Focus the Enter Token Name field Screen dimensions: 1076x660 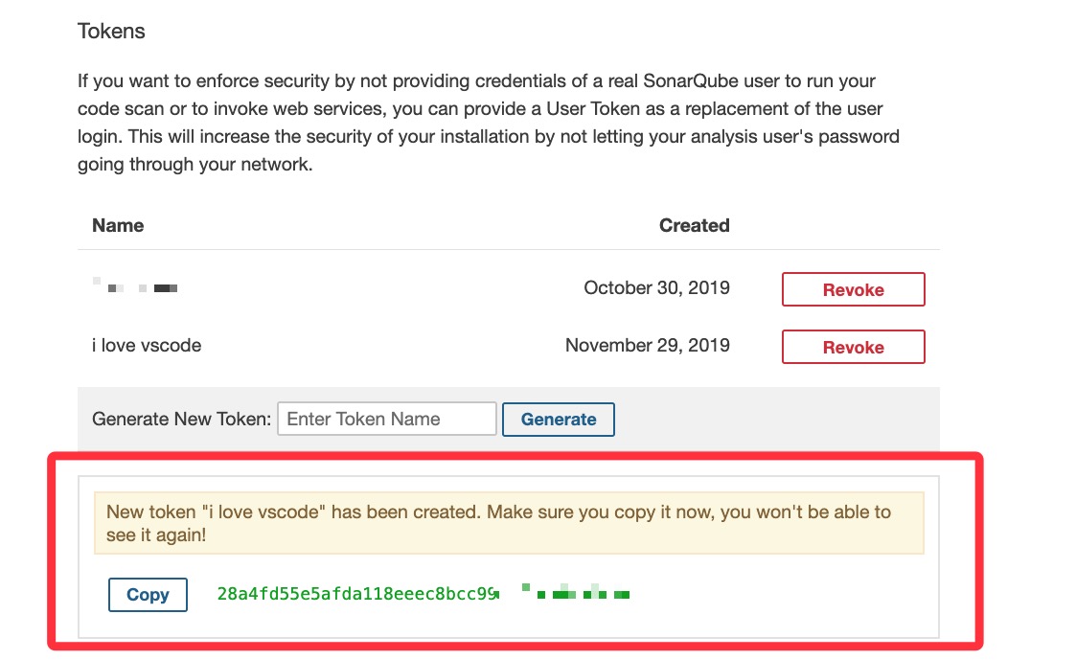[387, 419]
